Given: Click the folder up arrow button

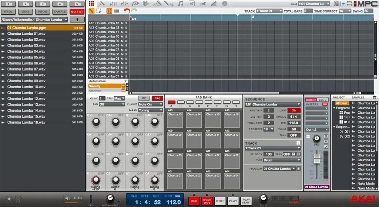Looking at the screenshot, I should coord(77,20).
